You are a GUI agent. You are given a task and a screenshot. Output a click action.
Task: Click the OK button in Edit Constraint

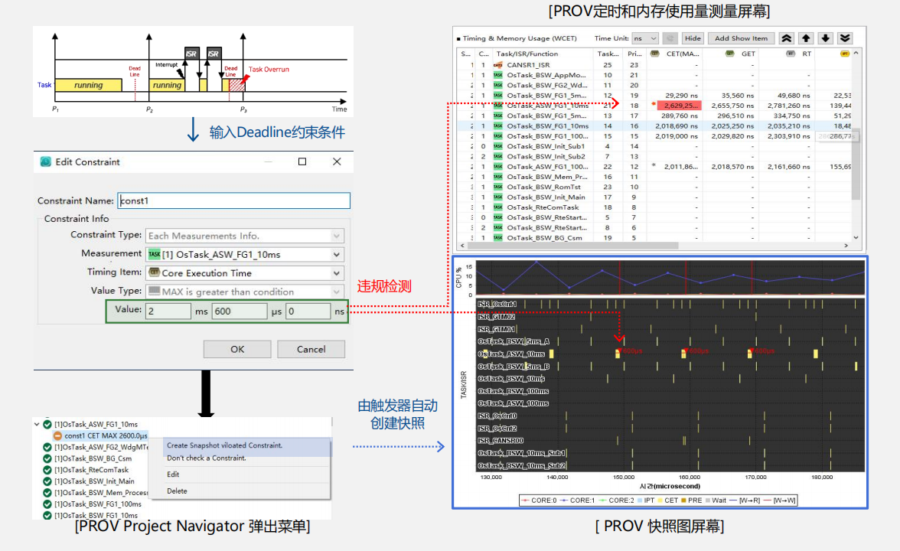(x=237, y=349)
